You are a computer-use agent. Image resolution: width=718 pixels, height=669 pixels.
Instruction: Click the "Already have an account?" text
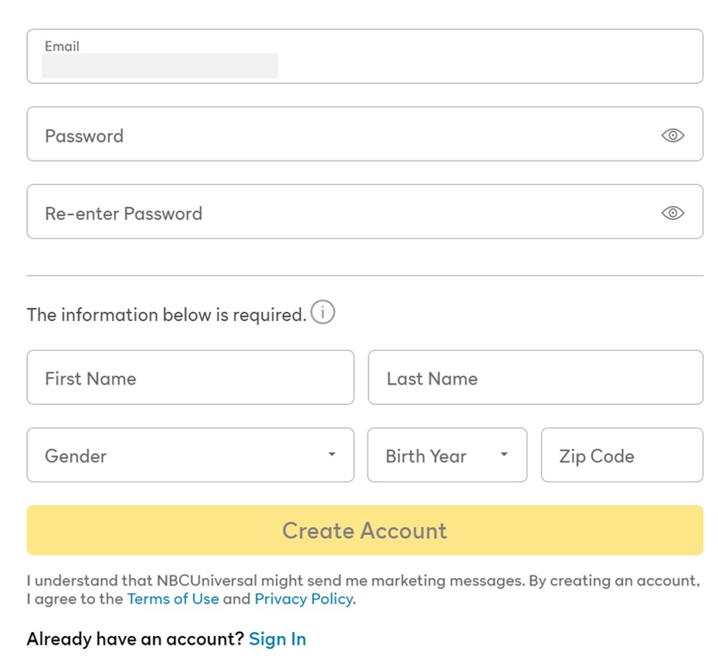pos(135,639)
